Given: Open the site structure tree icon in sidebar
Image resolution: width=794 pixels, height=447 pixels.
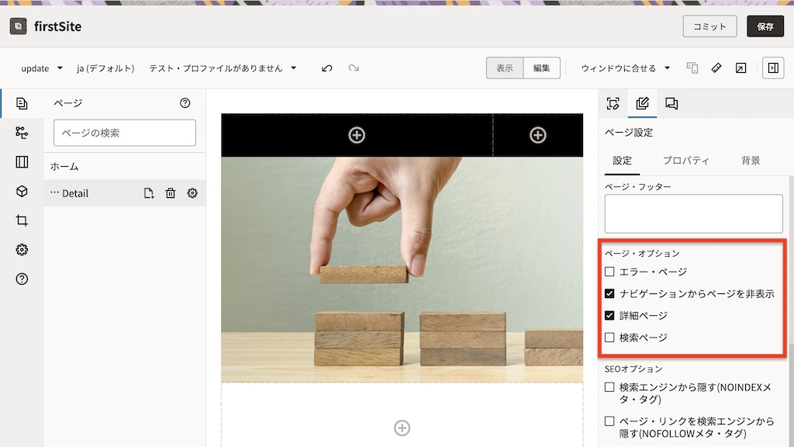Looking at the screenshot, I should tap(22, 133).
